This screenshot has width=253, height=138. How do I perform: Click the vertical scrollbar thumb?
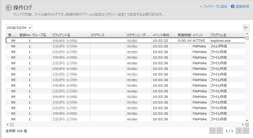tap(247, 38)
